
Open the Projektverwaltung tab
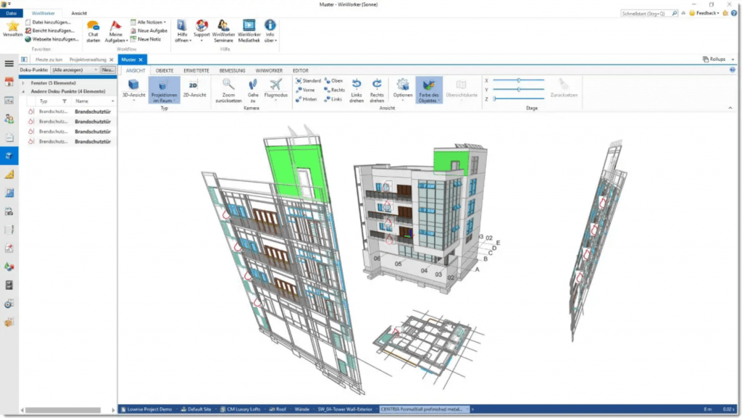point(88,59)
